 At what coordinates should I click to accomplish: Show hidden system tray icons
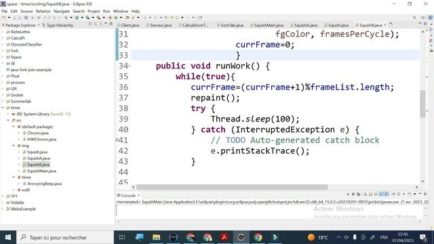point(338,237)
